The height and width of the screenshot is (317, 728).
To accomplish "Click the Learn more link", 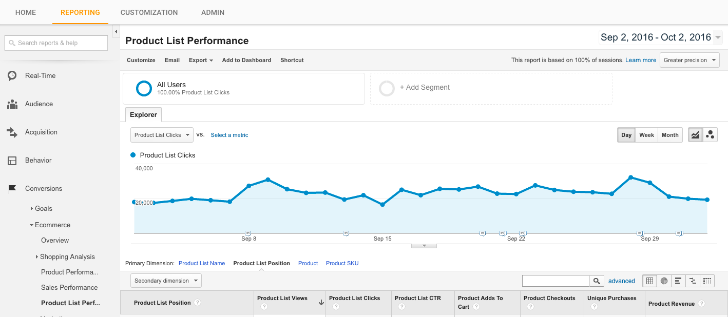I will (641, 60).
